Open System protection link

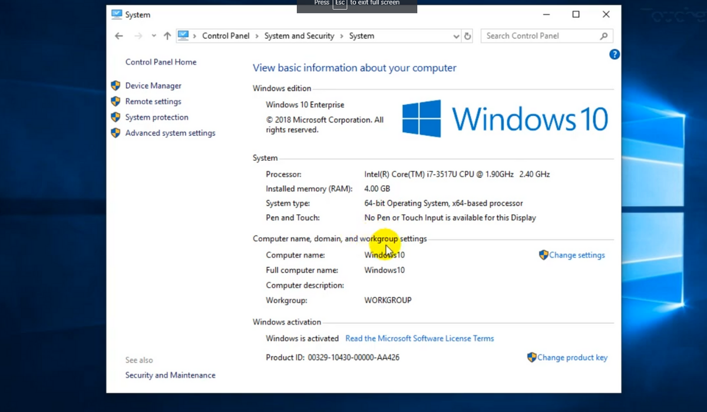point(157,118)
